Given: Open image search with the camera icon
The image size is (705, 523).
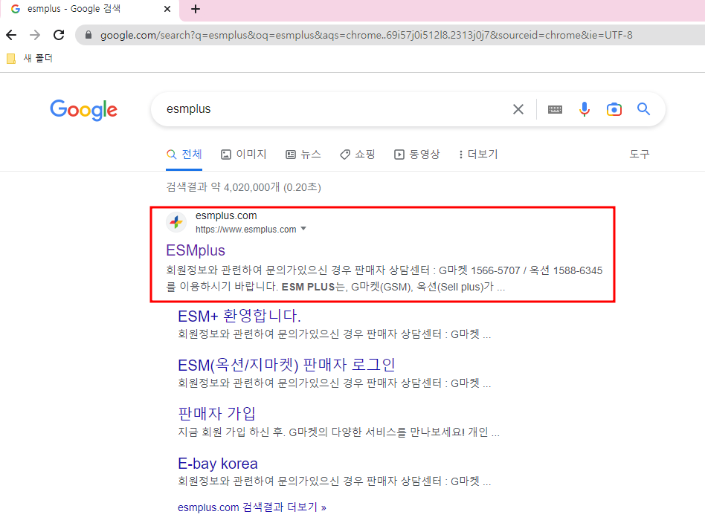Looking at the screenshot, I should pos(614,109).
